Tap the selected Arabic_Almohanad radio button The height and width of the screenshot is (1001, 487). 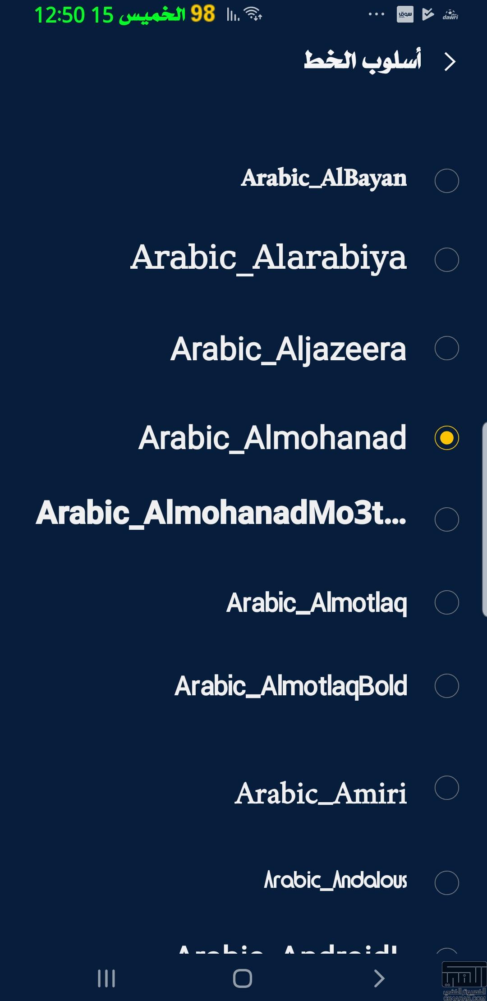446,438
